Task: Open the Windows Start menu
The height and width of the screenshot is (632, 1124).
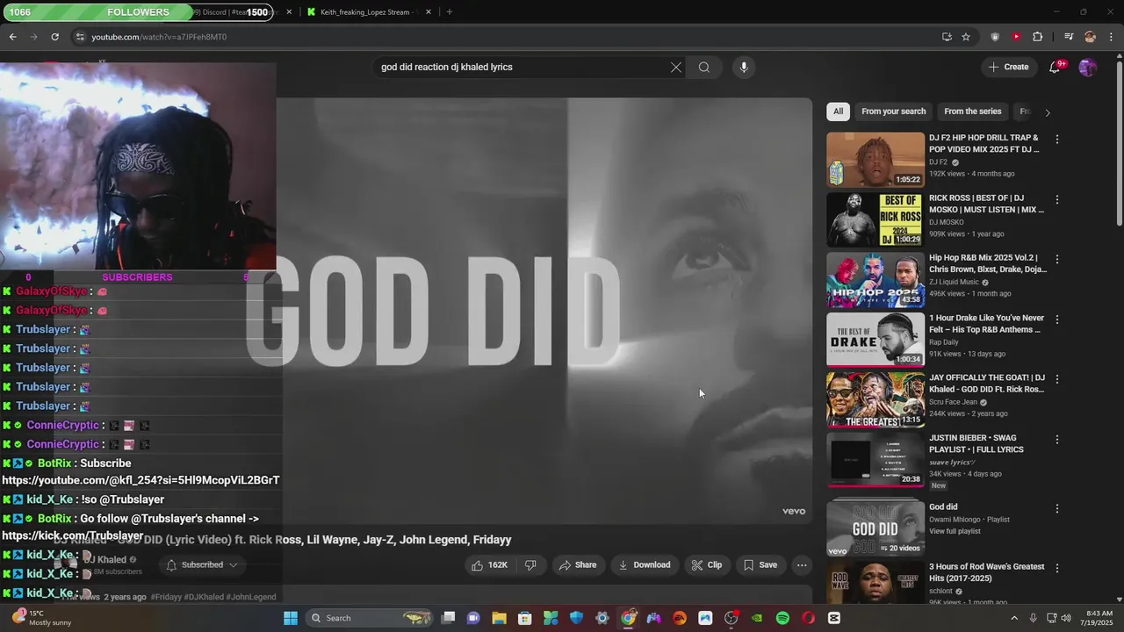Action: pyautogui.click(x=291, y=618)
